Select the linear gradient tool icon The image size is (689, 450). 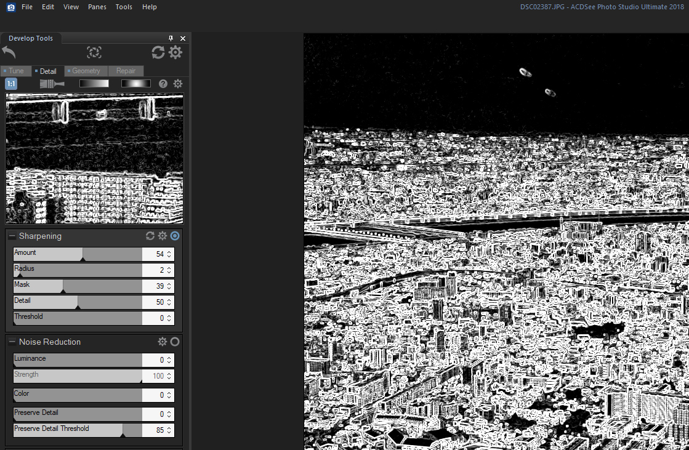pyautogui.click(x=94, y=84)
